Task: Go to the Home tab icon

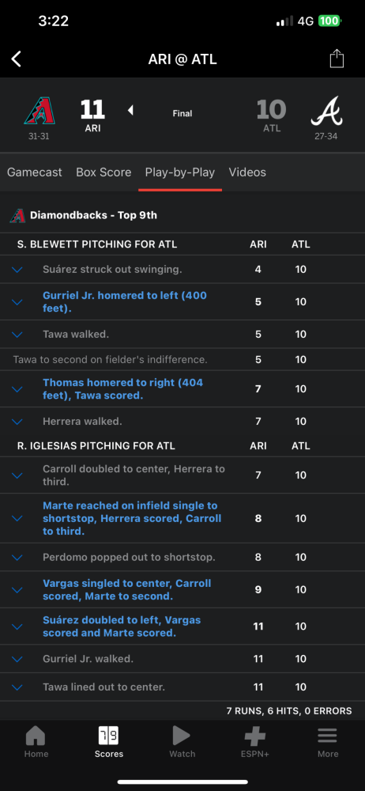Action: 36,736
